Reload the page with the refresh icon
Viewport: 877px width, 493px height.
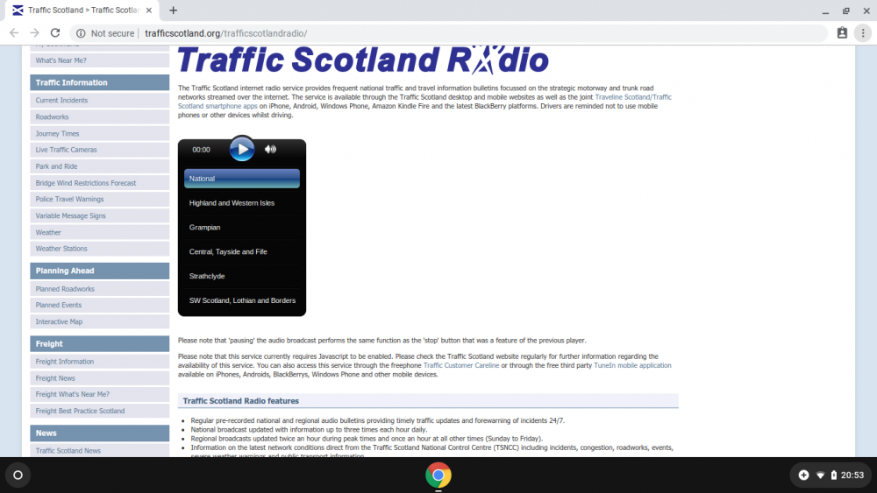(x=54, y=33)
